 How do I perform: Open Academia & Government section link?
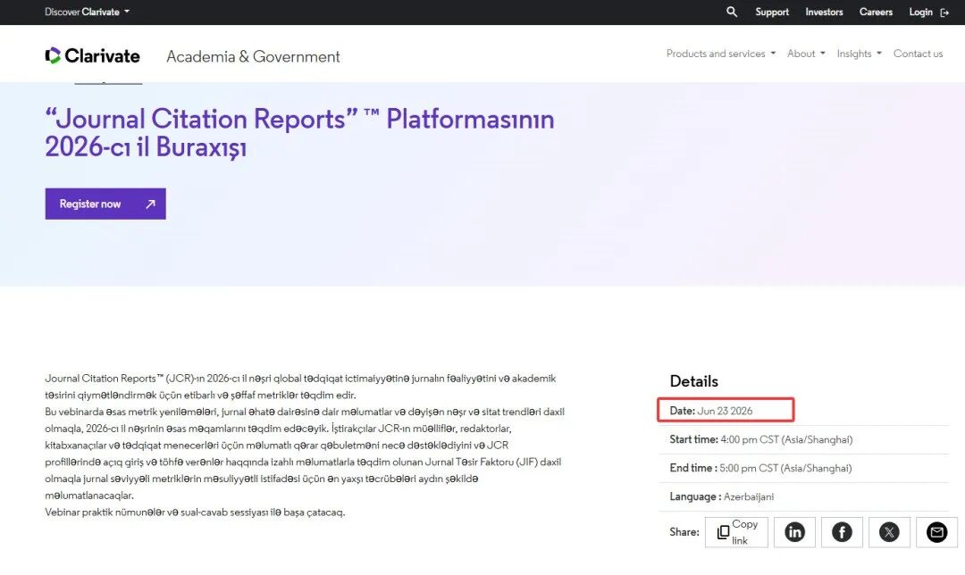pyautogui.click(x=253, y=56)
